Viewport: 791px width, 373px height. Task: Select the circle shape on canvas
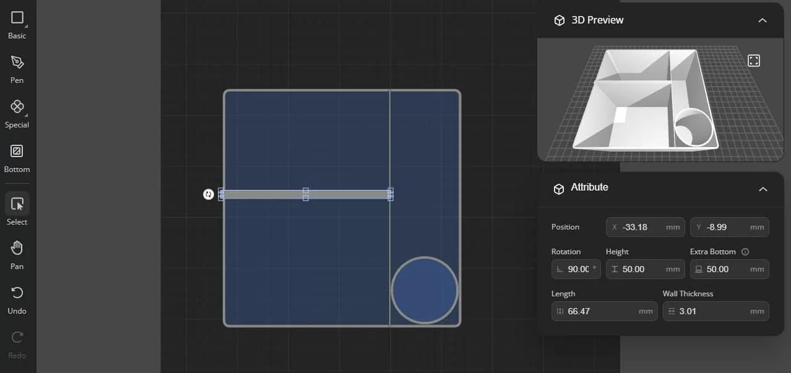[425, 290]
